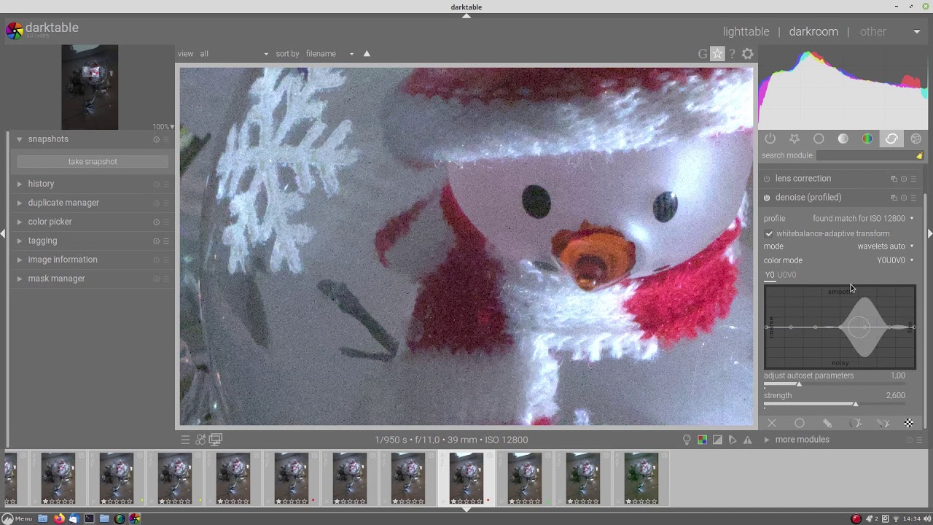This screenshot has height=525, width=933.
Task: Reset lens correction parameters
Action: click(x=904, y=179)
